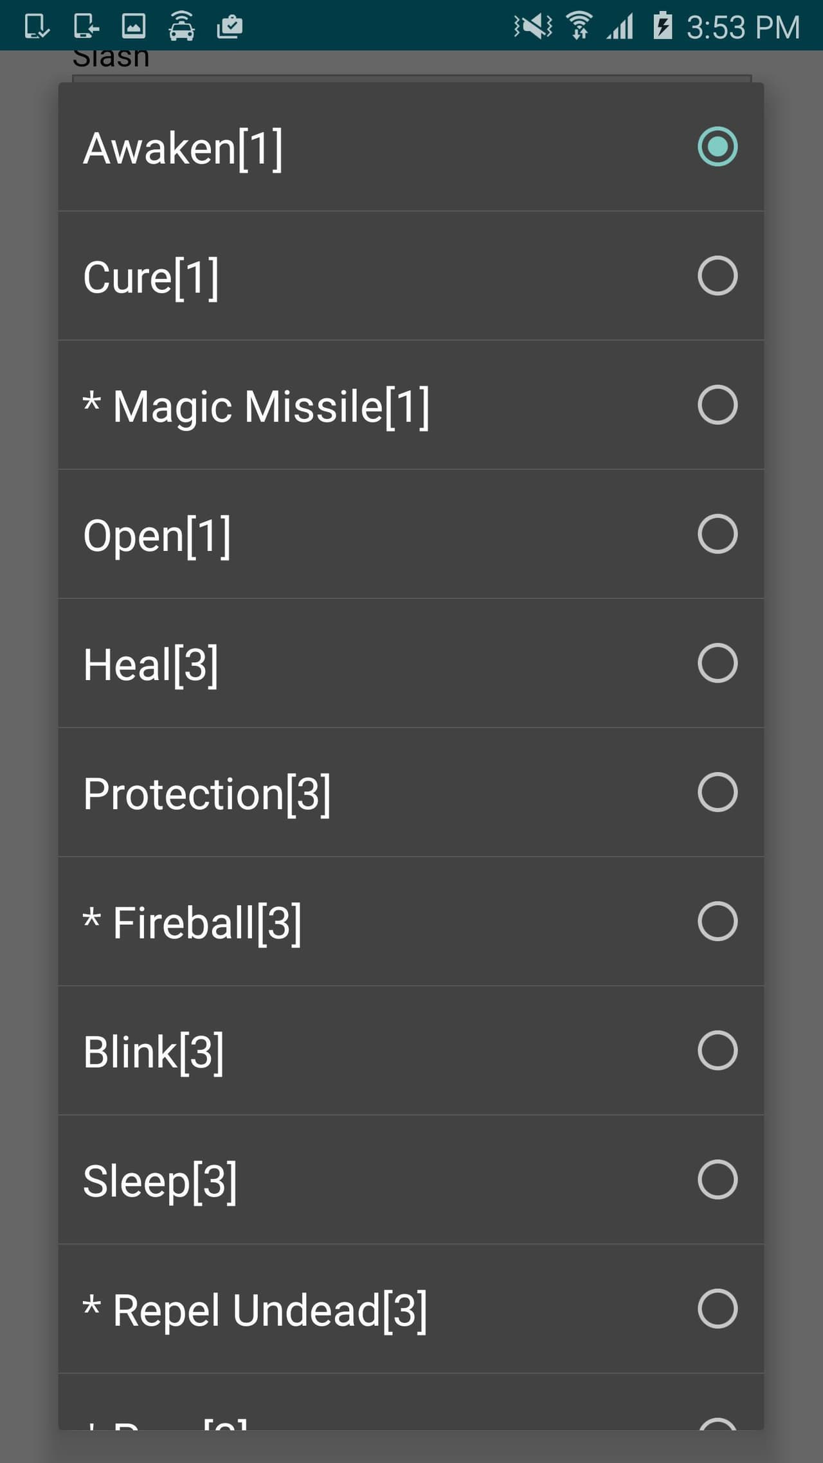Tap the battery charging icon
This screenshot has width=823, height=1463.
coord(662,26)
